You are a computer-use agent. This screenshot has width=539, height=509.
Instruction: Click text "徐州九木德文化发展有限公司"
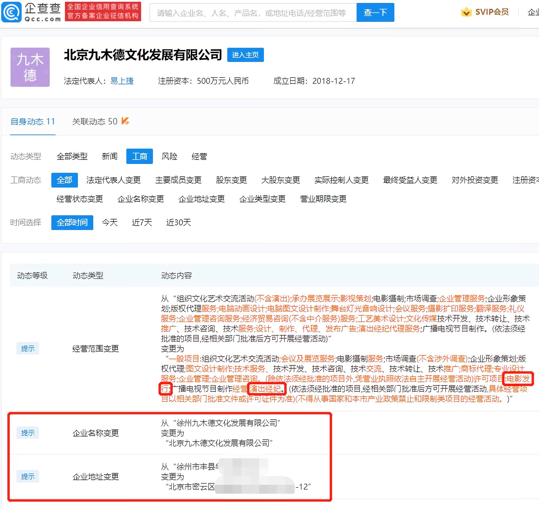point(227,423)
